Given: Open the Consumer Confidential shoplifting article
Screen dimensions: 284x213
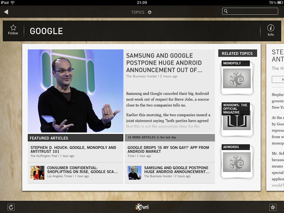Looking at the screenshot, I should tap(76, 173).
